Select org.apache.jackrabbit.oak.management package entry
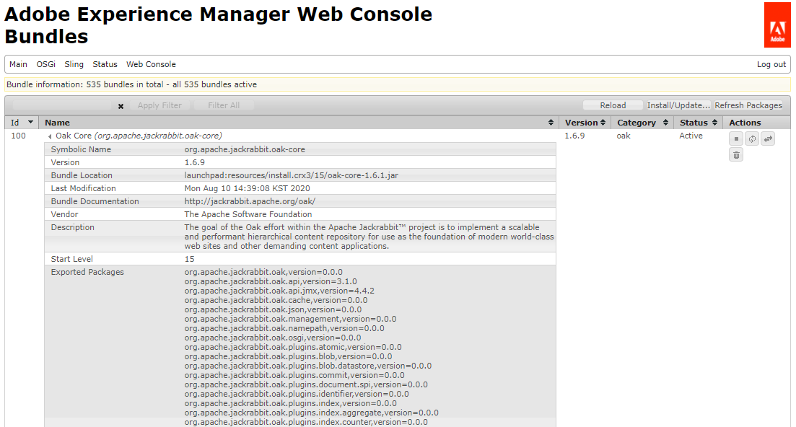This screenshot has width=796, height=427. (x=290, y=319)
